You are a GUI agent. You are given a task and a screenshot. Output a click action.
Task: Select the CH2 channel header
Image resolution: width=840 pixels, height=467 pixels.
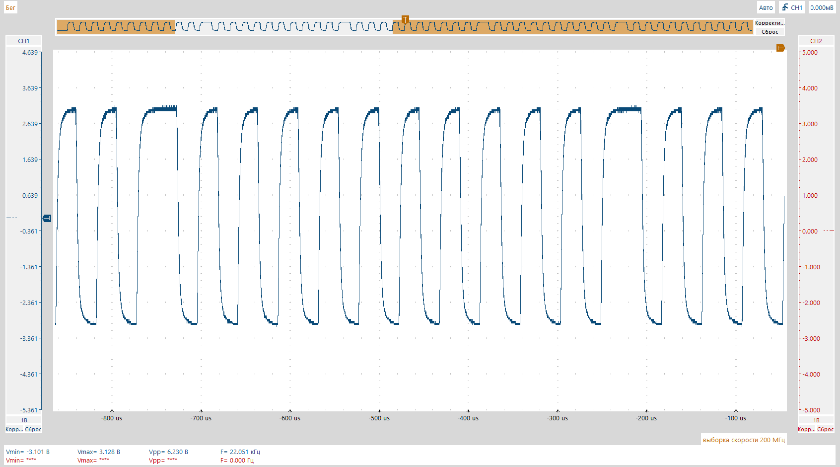[816, 41]
